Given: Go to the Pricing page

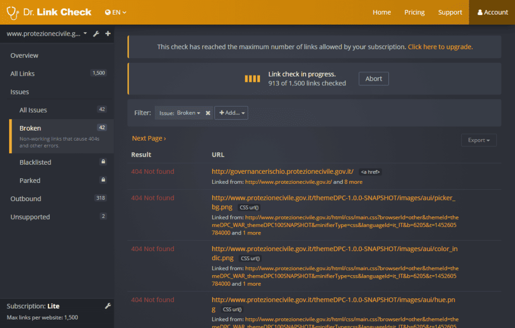Looking at the screenshot, I should pos(414,12).
